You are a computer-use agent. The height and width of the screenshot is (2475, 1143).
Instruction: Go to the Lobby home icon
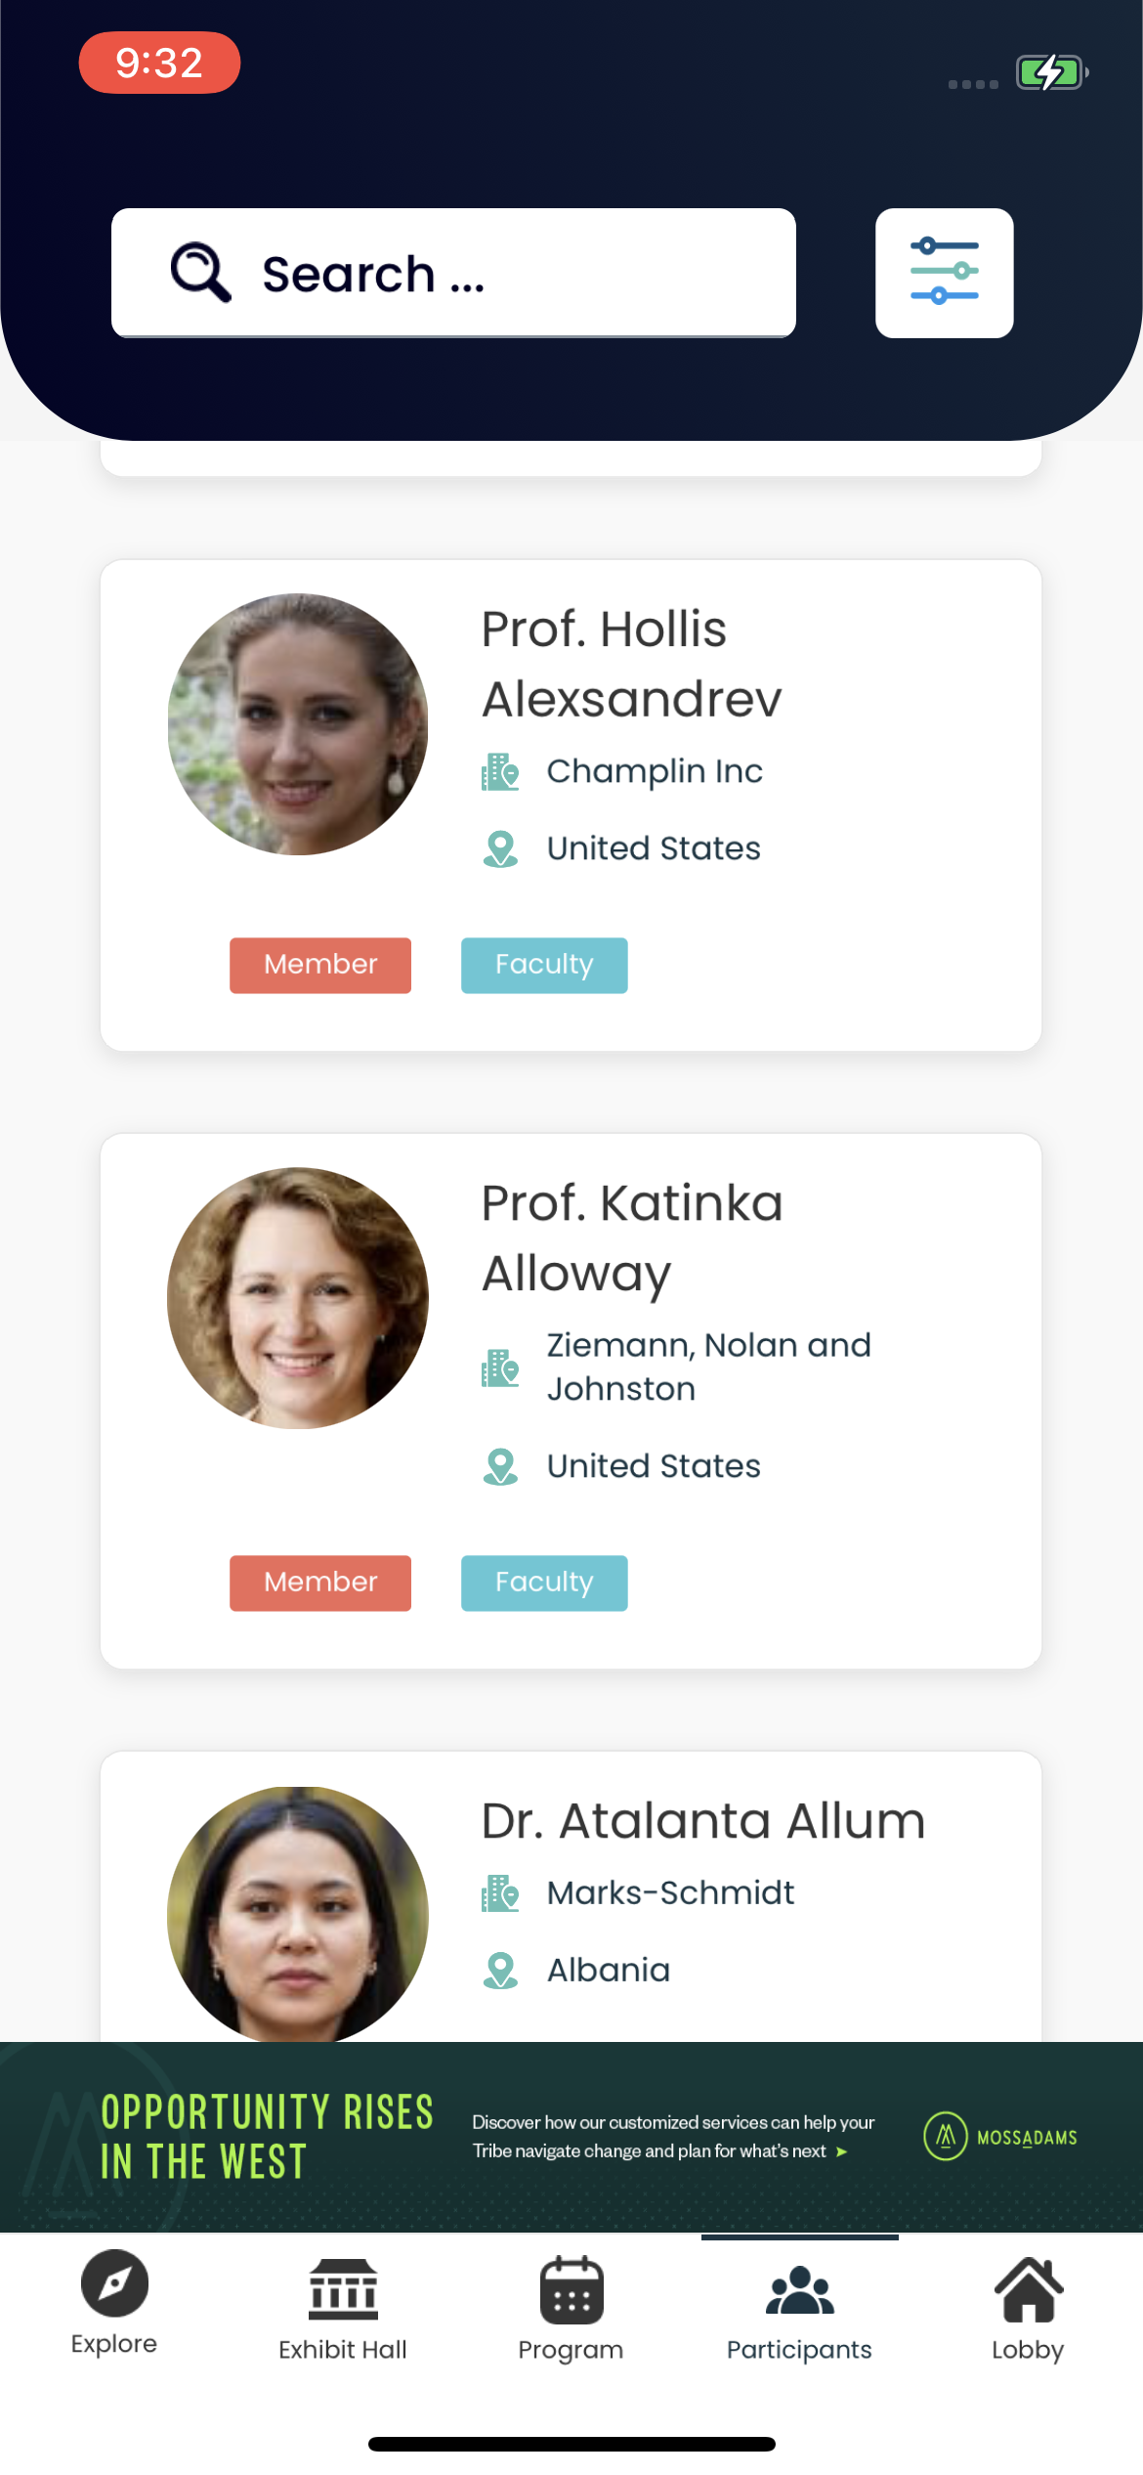(1028, 2289)
